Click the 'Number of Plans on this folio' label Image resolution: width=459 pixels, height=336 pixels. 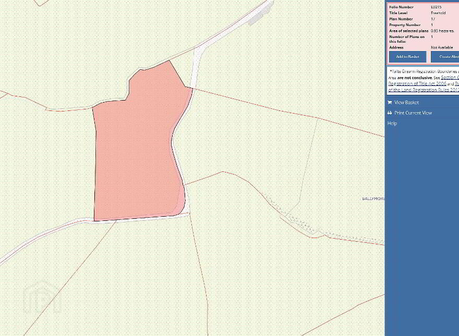[407, 39]
